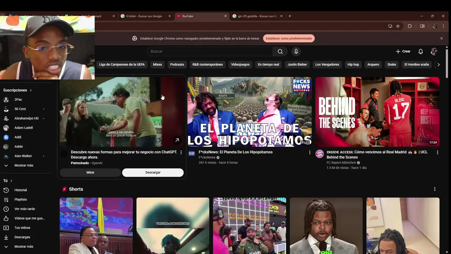
Task: Open Shorts section options menu
Action: click(434, 189)
